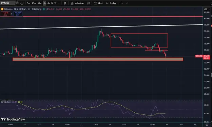The image size is (212, 127).
Task: Click the 70,000 price axis label
Action: pos(207,81)
